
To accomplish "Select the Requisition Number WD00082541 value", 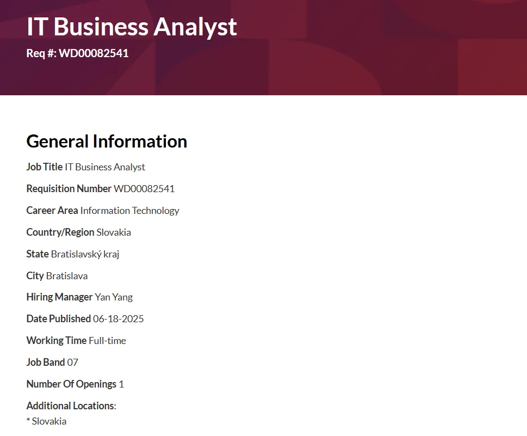I will tap(144, 188).
